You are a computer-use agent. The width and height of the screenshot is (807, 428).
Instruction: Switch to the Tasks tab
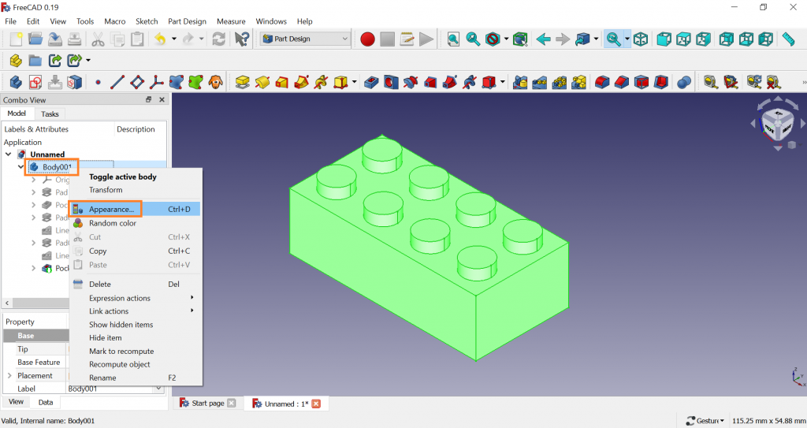(x=50, y=114)
